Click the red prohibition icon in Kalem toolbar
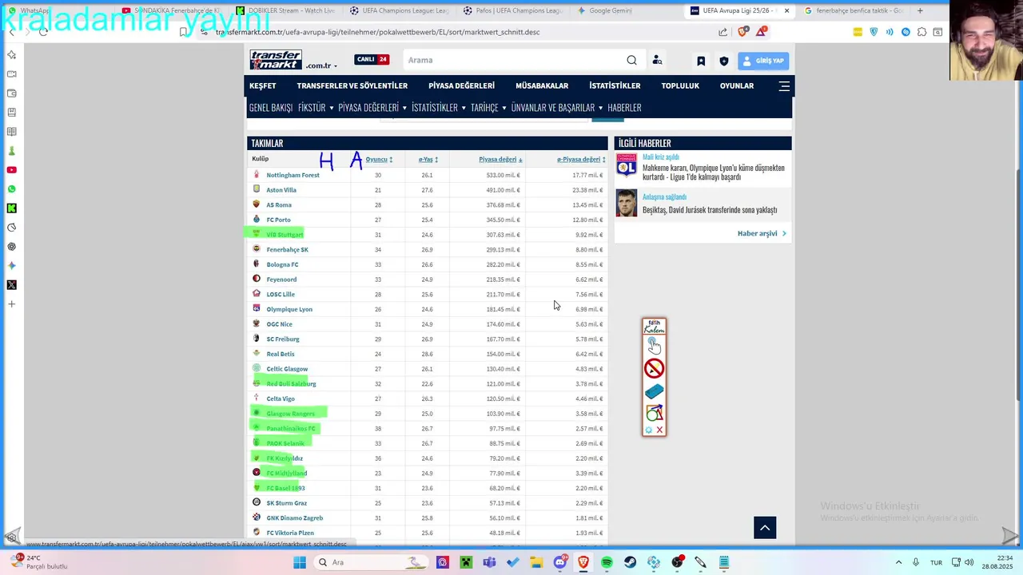This screenshot has height=575, width=1023. coord(654,368)
